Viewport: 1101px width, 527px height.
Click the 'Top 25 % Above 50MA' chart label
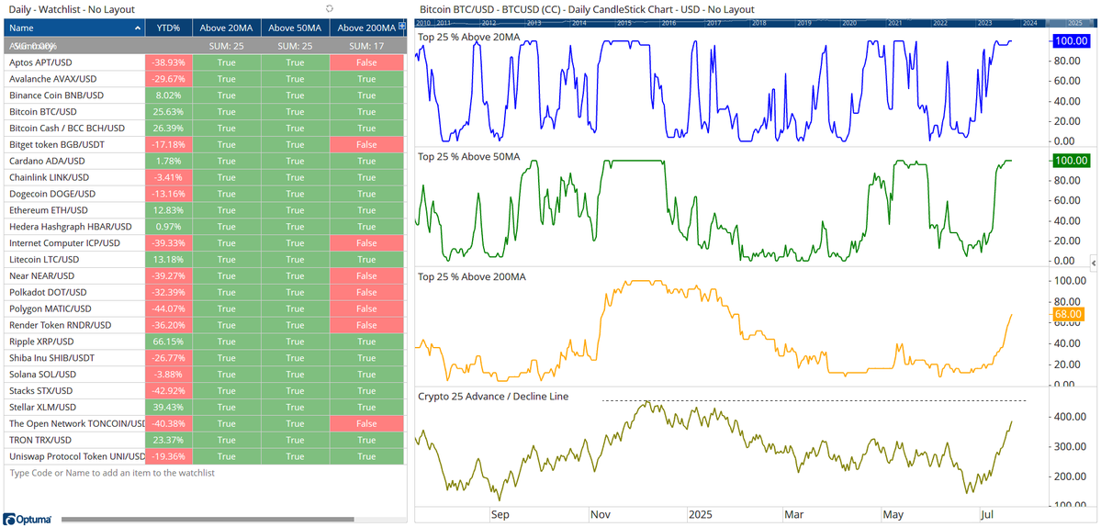click(468, 156)
